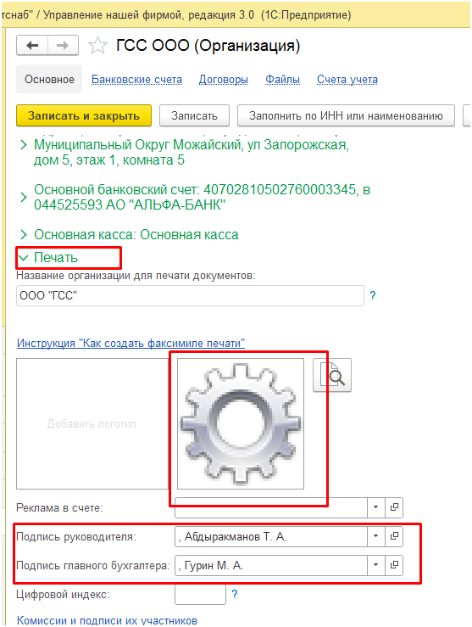Open instruction link about creating facsimile print
472x627 pixels.
(x=130, y=343)
